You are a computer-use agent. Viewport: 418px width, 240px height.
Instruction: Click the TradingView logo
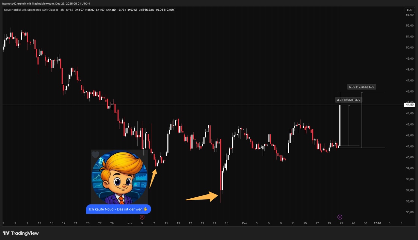tap(21, 233)
